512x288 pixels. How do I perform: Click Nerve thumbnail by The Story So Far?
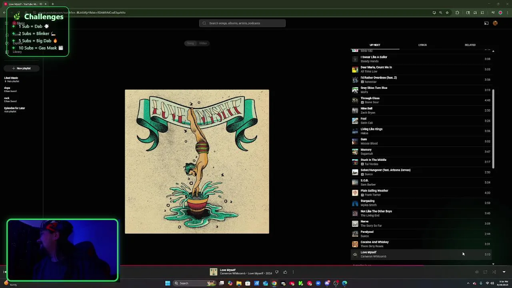point(355,224)
